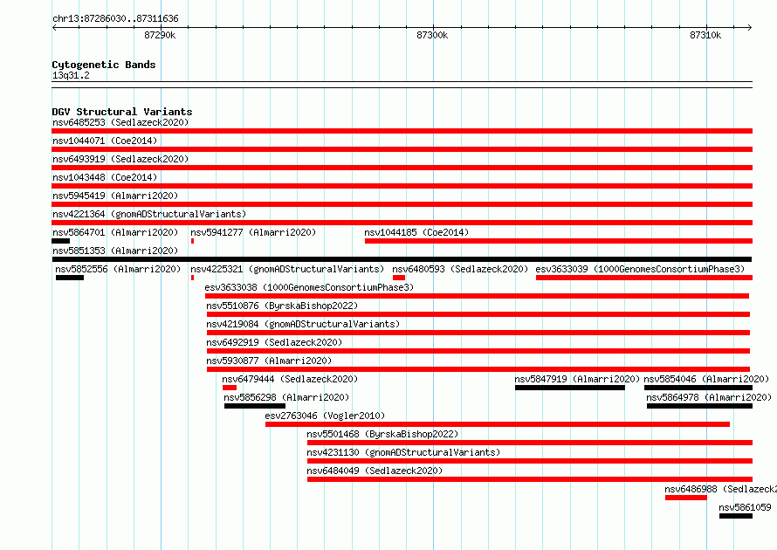
Task: Click the 13q31.2 cytogenetic band line
Action: 402,85
